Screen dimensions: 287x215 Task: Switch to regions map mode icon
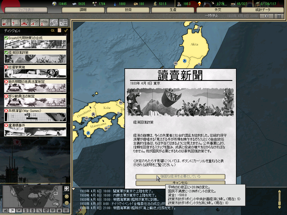(x=46, y=211)
